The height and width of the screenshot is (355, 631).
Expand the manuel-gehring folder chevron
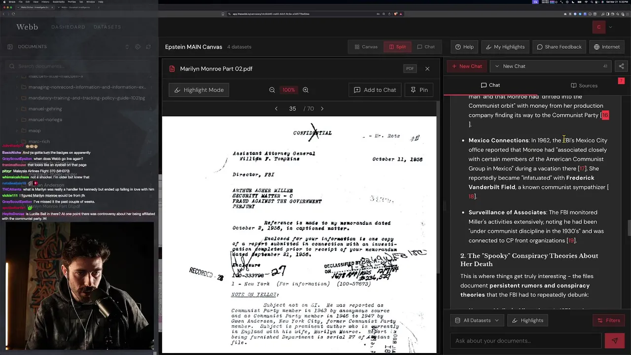tap(17, 109)
